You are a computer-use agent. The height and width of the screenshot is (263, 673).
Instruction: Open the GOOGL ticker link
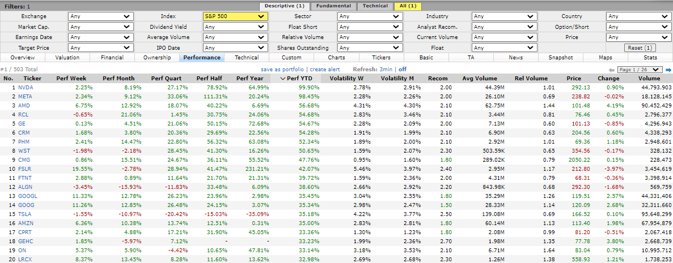[27, 197]
